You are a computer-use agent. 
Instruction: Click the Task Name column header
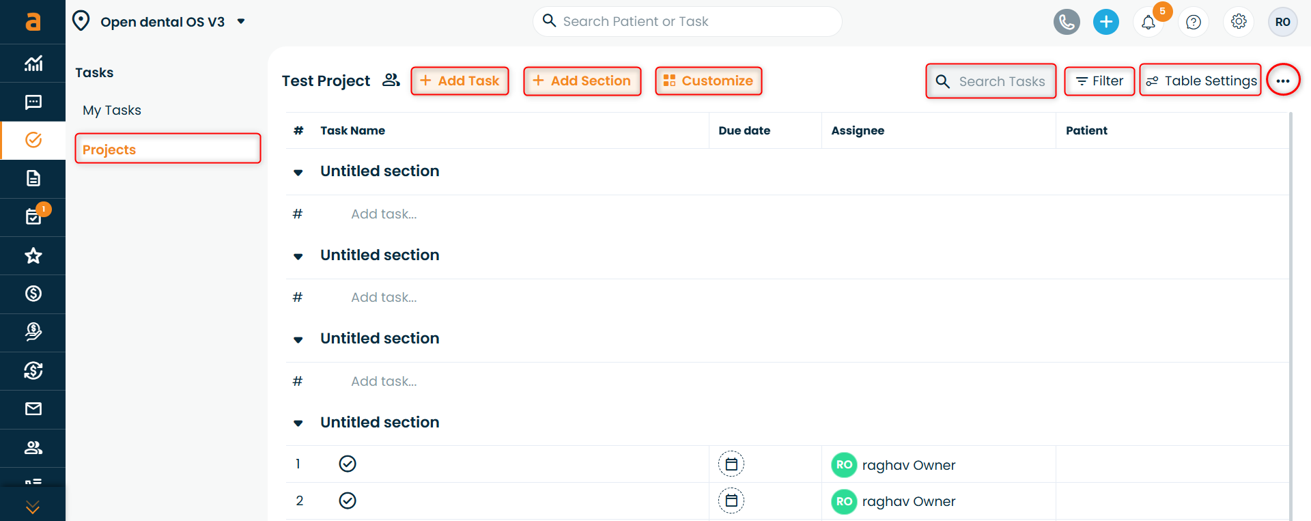point(352,130)
